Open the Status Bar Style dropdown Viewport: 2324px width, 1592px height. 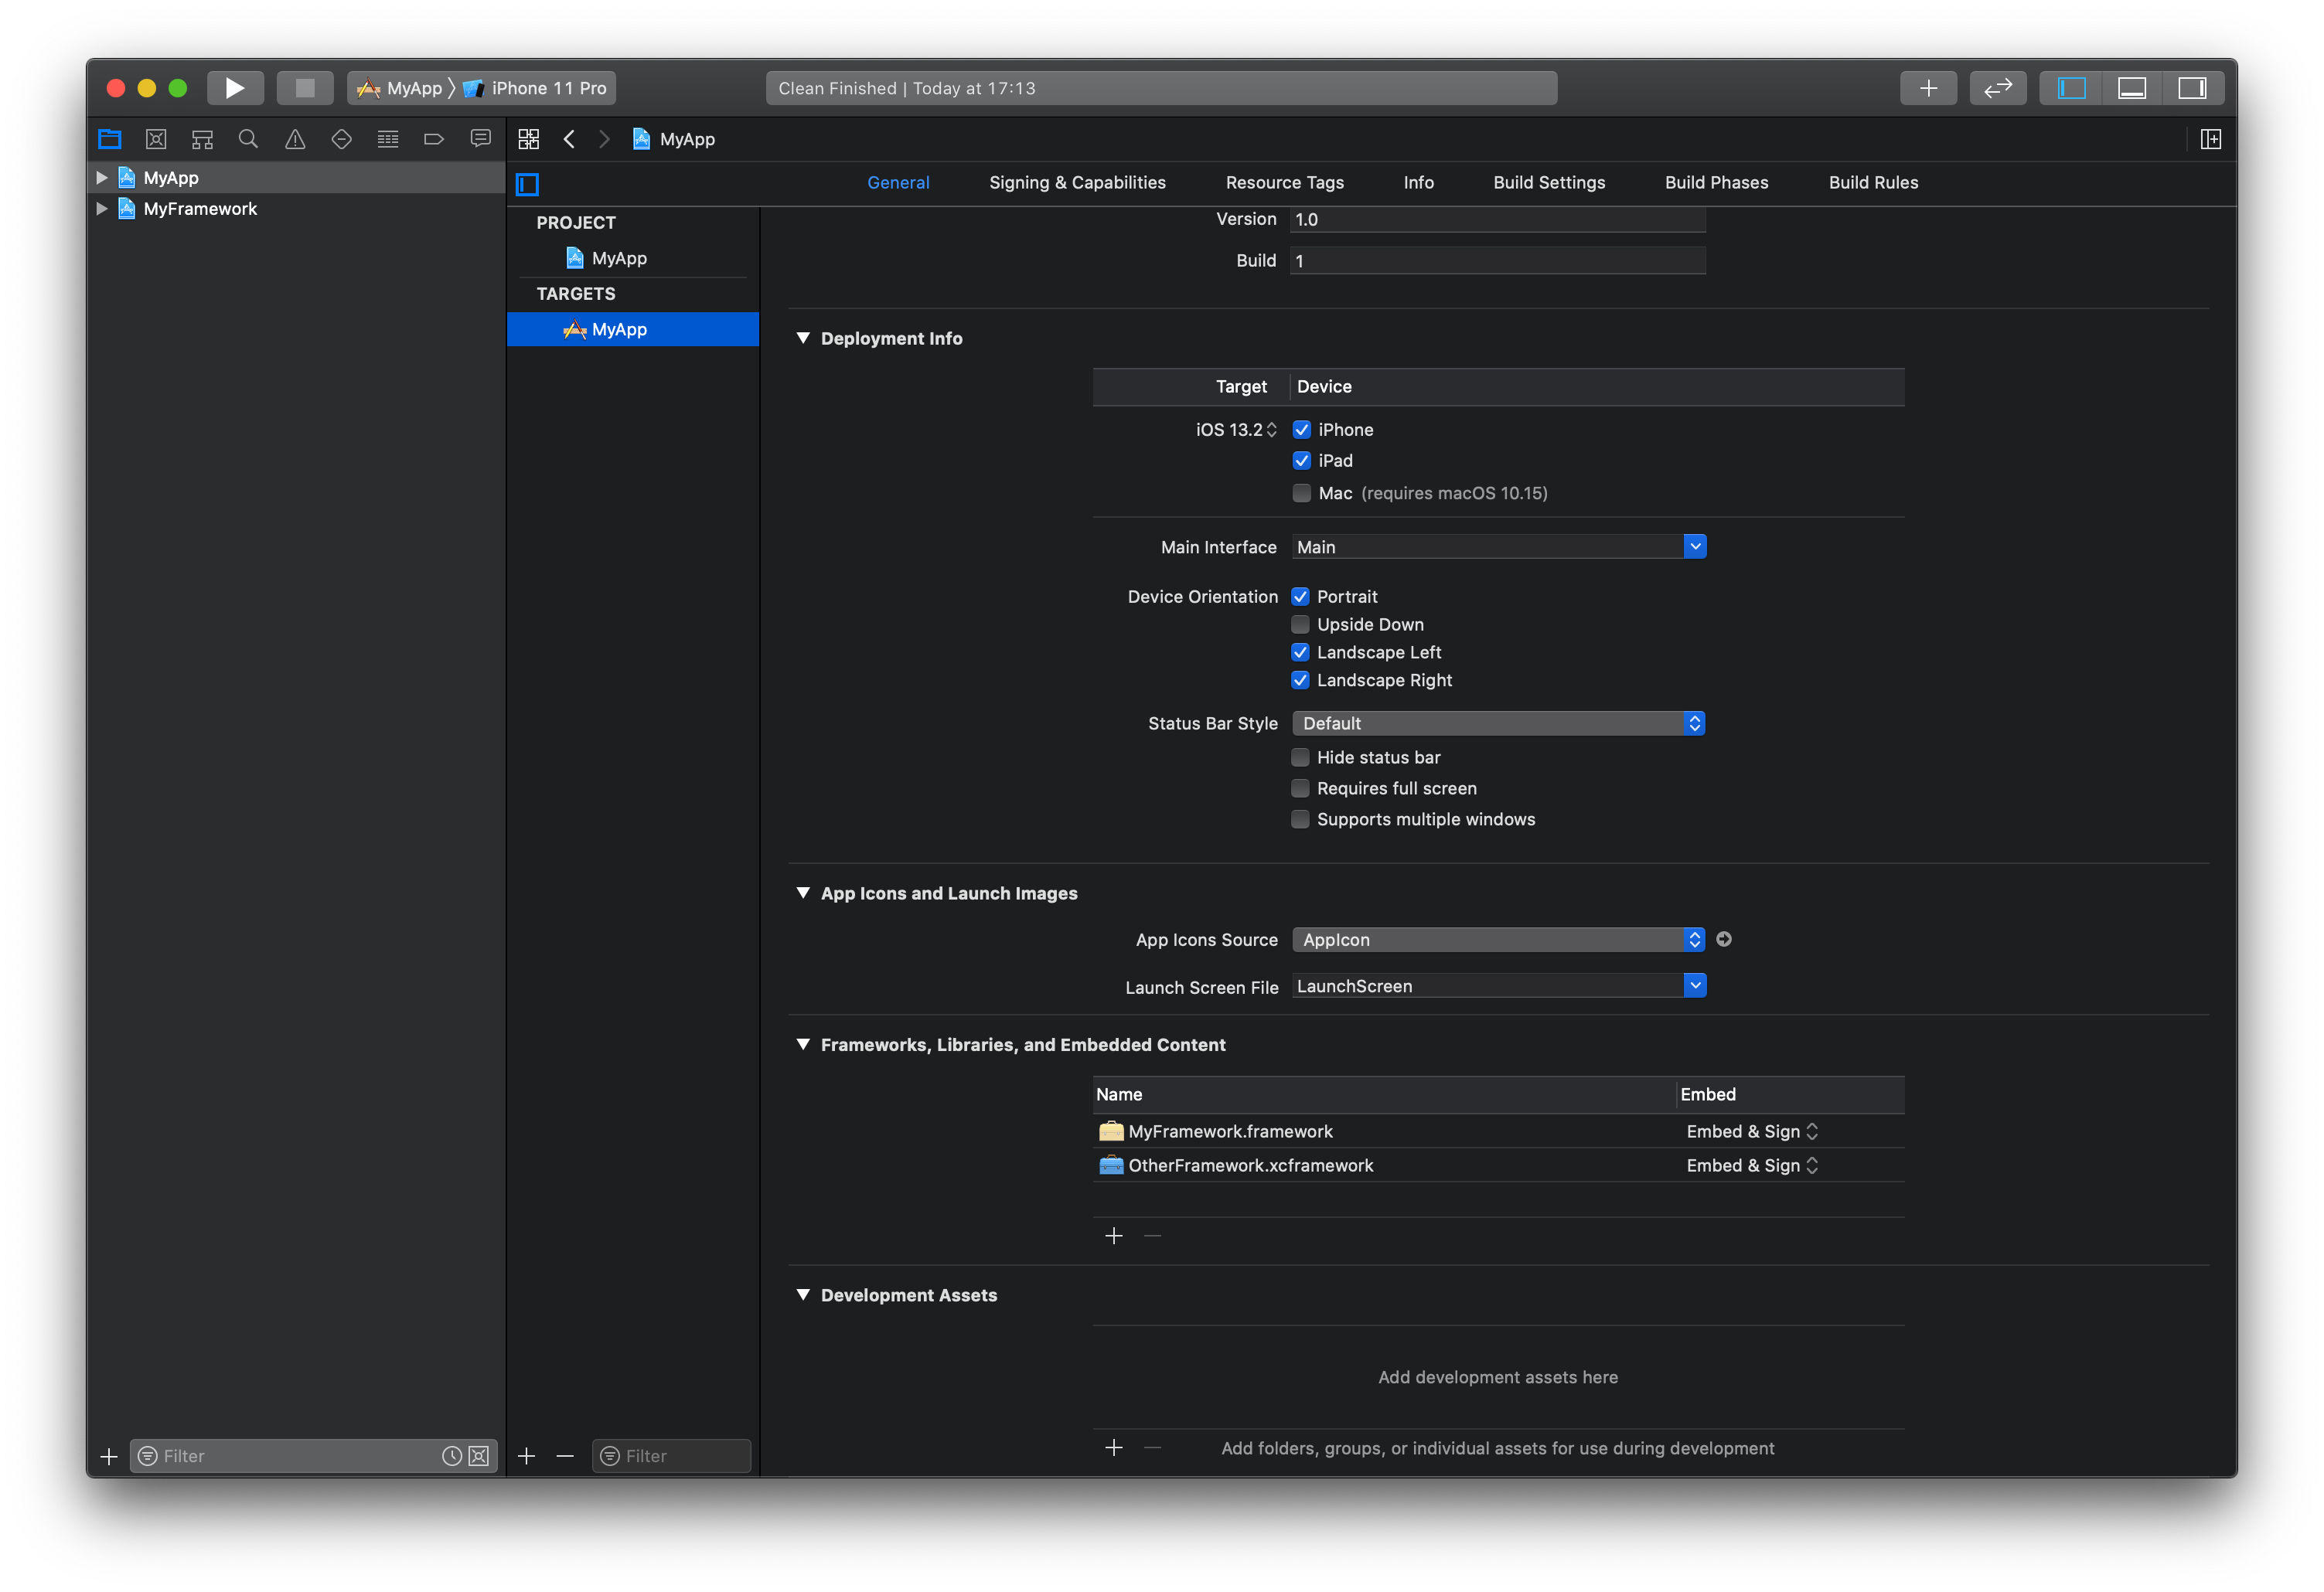click(x=1497, y=723)
